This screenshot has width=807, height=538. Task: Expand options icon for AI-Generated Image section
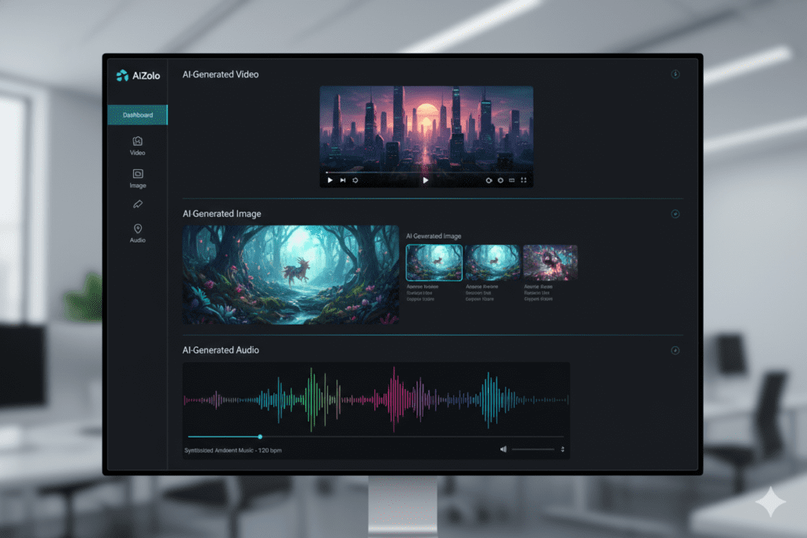coord(675,213)
